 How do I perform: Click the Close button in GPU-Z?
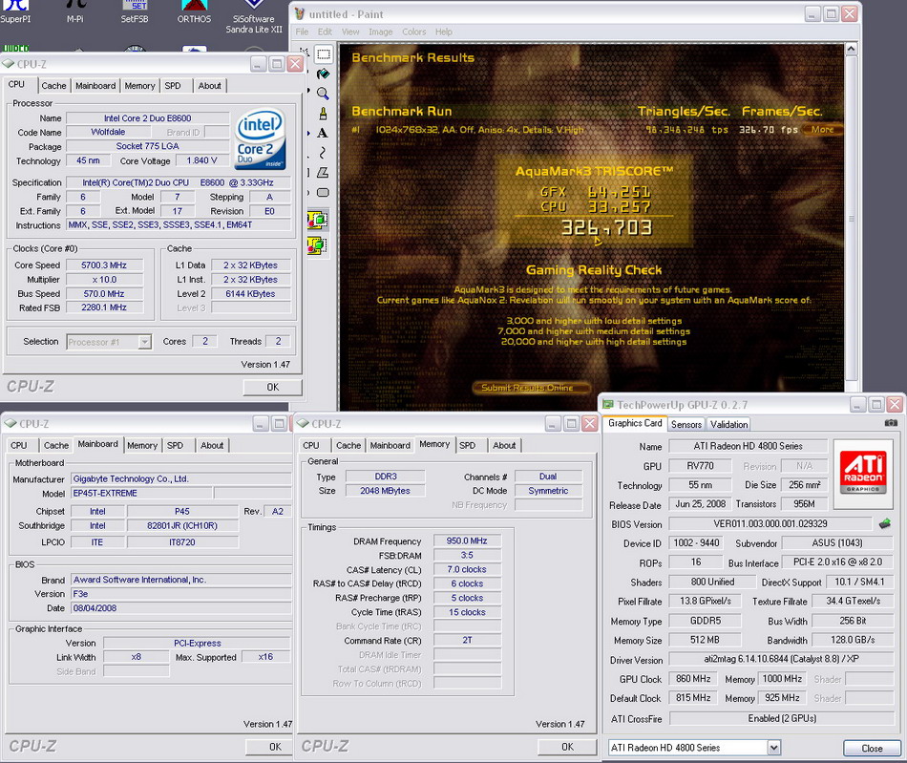click(872, 748)
